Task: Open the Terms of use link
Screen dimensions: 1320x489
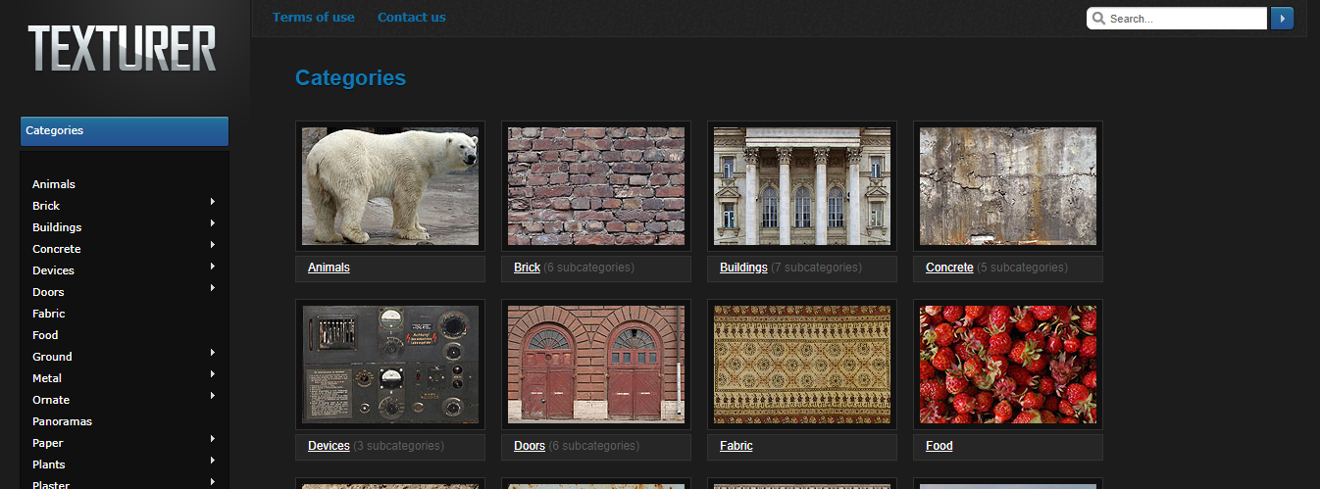Action: (x=314, y=17)
